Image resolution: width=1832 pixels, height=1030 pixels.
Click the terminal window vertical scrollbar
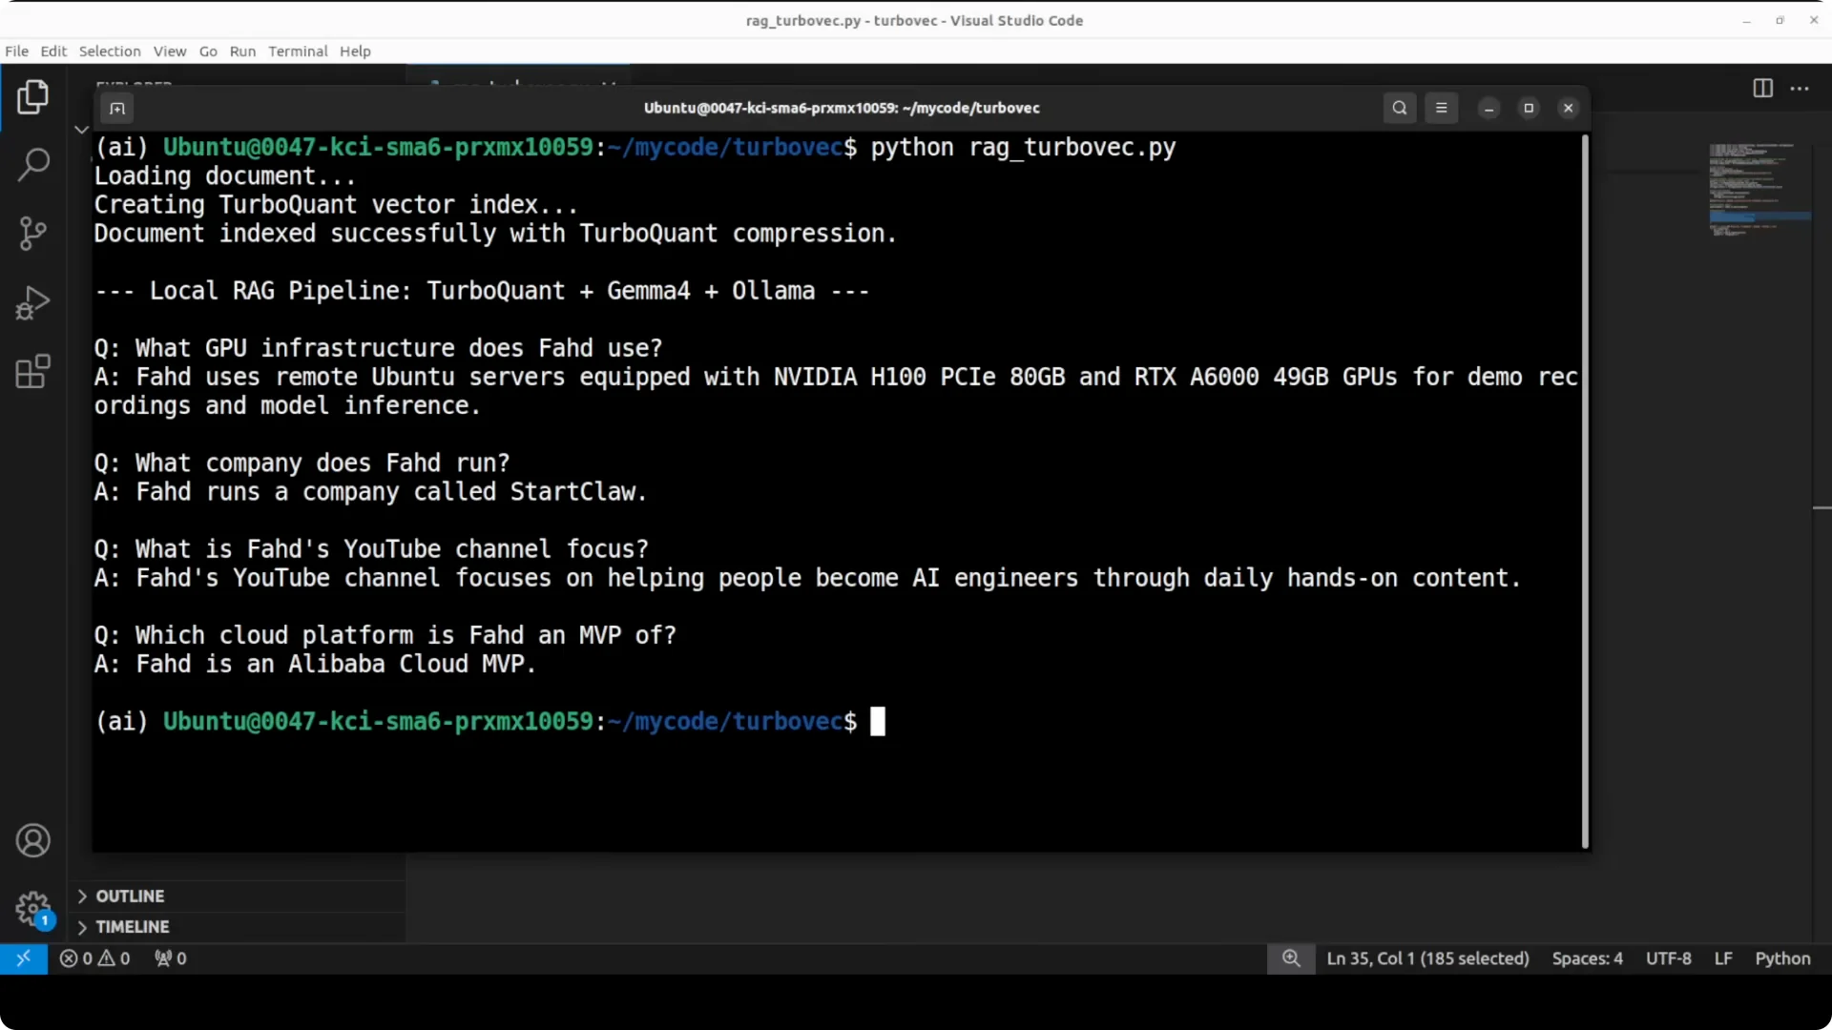(1585, 490)
